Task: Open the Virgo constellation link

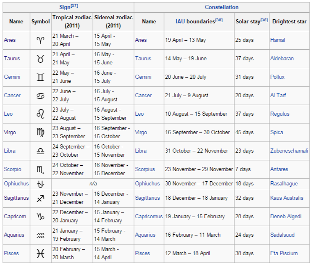Action: click(141, 132)
